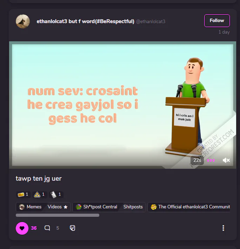Open the Sh*tpost Central community
The height and width of the screenshot is (249, 240).
pyautogui.click(x=97, y=207)
